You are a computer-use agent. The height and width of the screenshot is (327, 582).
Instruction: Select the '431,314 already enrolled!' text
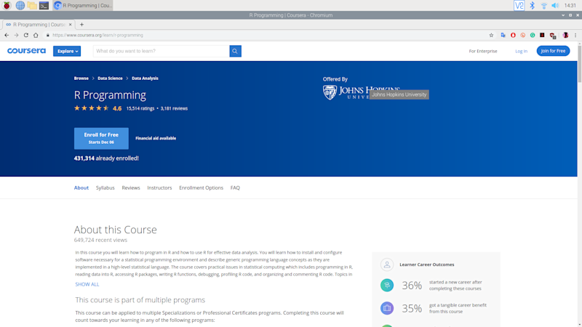(x=106, y=158)
